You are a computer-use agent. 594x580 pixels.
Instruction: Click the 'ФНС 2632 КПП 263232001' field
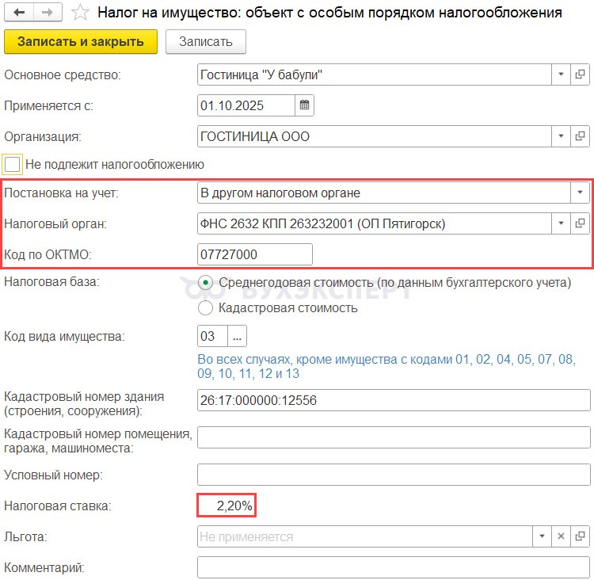point(375,223)
